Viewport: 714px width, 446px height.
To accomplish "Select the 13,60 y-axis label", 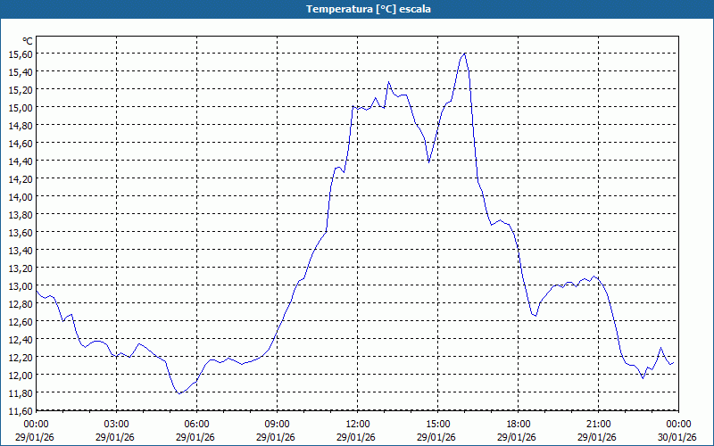I will coord(21,233).
